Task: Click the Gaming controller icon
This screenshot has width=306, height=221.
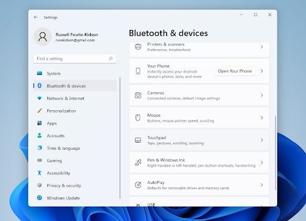Action: coord(39,161)
